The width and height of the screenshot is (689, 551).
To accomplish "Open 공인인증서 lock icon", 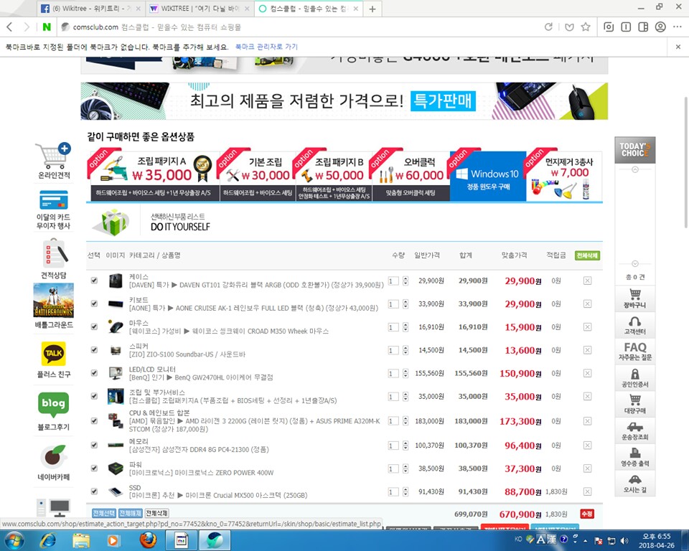I will point(635,378).
